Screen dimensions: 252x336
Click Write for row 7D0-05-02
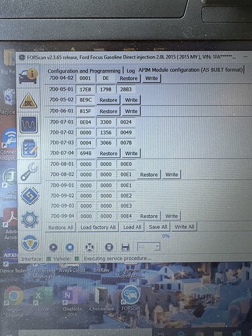tap(131, 100)
